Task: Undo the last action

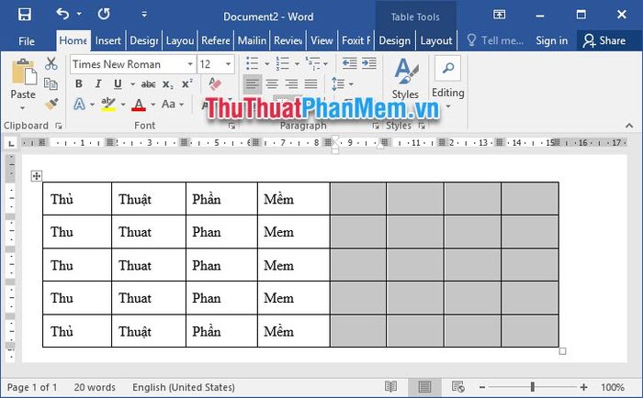Action: tap(62, 14)
